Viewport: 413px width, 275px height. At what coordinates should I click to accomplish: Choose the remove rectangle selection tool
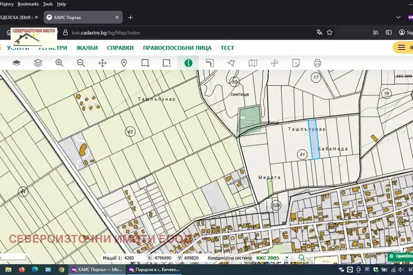coord(167,63)
